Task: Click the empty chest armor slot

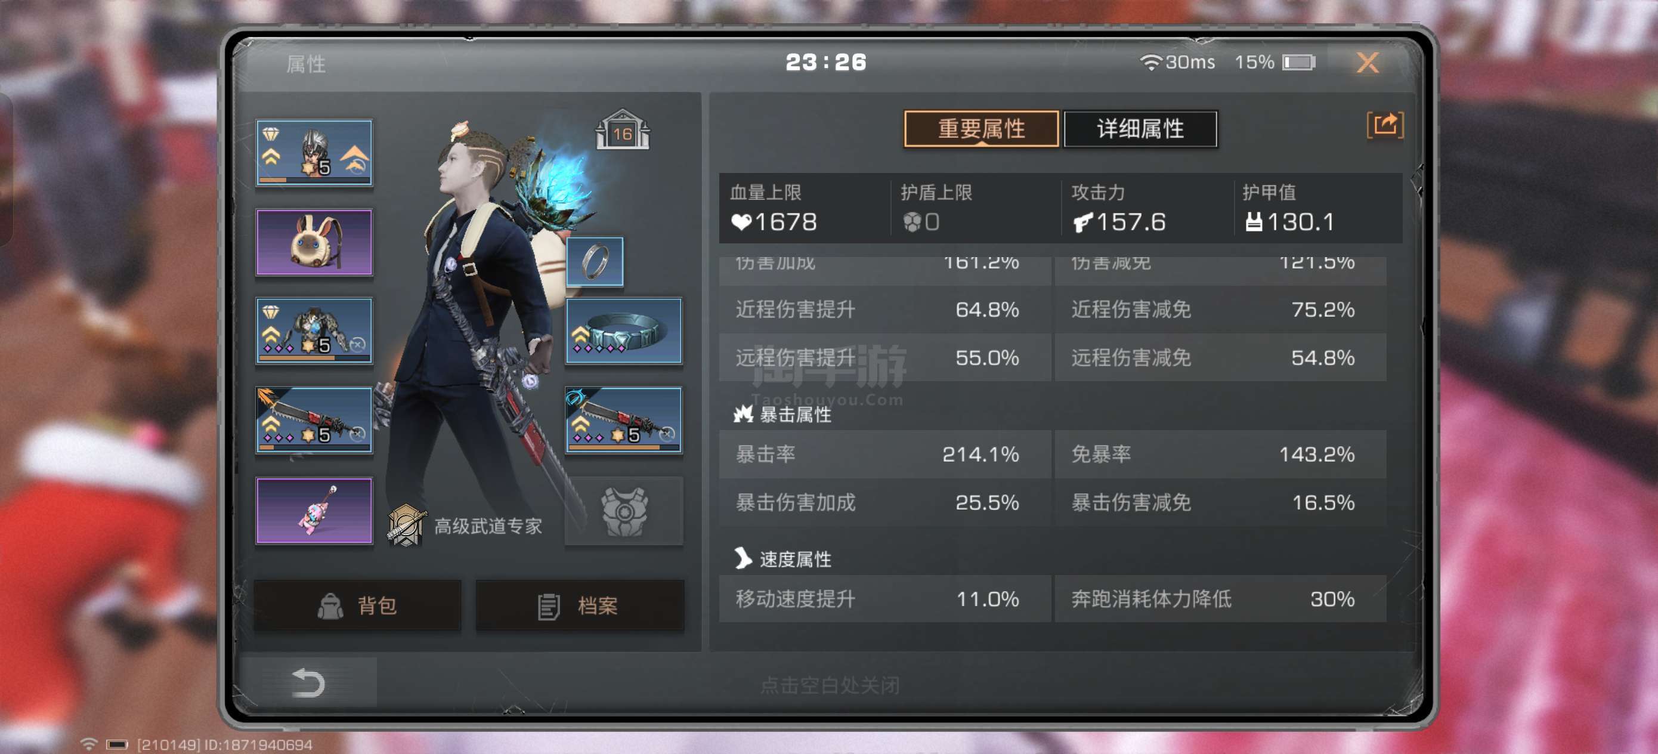Action: tap(624, 511)
